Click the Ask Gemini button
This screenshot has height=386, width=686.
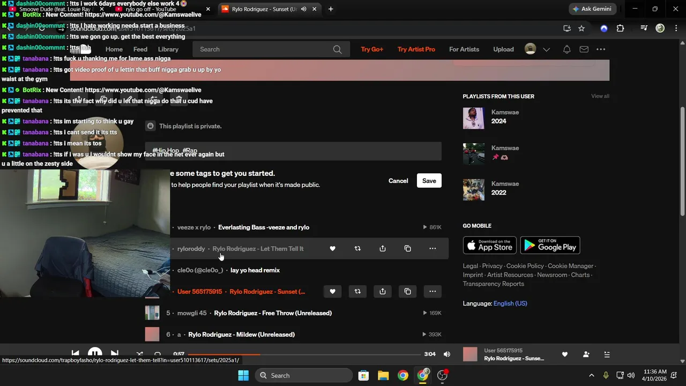coord(593,9)
